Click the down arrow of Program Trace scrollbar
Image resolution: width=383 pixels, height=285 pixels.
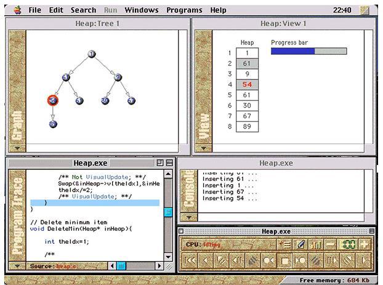pyautogui.click(x=168, y=257)
